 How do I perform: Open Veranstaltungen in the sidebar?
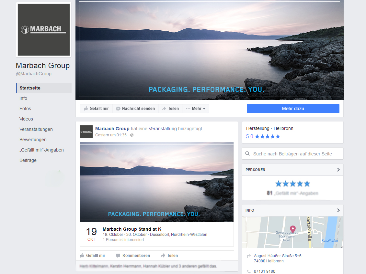(36, 129)
